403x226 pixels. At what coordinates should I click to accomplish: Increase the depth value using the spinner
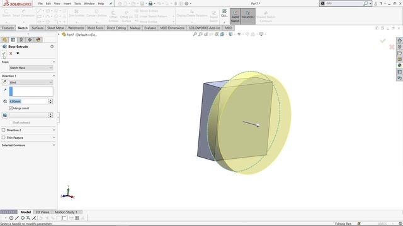click(50, 100)
